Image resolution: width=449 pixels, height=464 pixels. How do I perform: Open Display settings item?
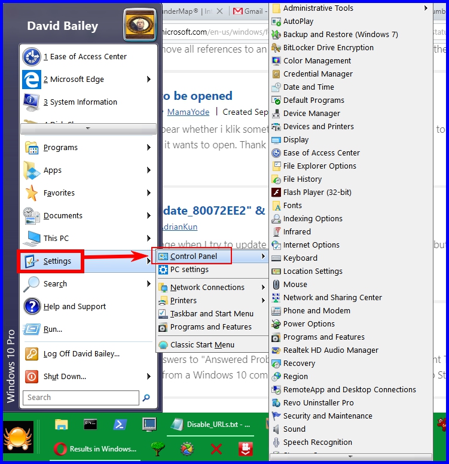351,140
